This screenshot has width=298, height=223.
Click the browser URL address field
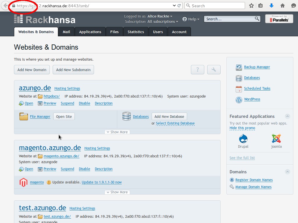click(x=93, y=6)
